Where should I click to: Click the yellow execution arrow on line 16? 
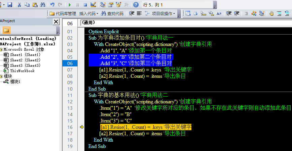pyautogui.click(x=82, y=127)
